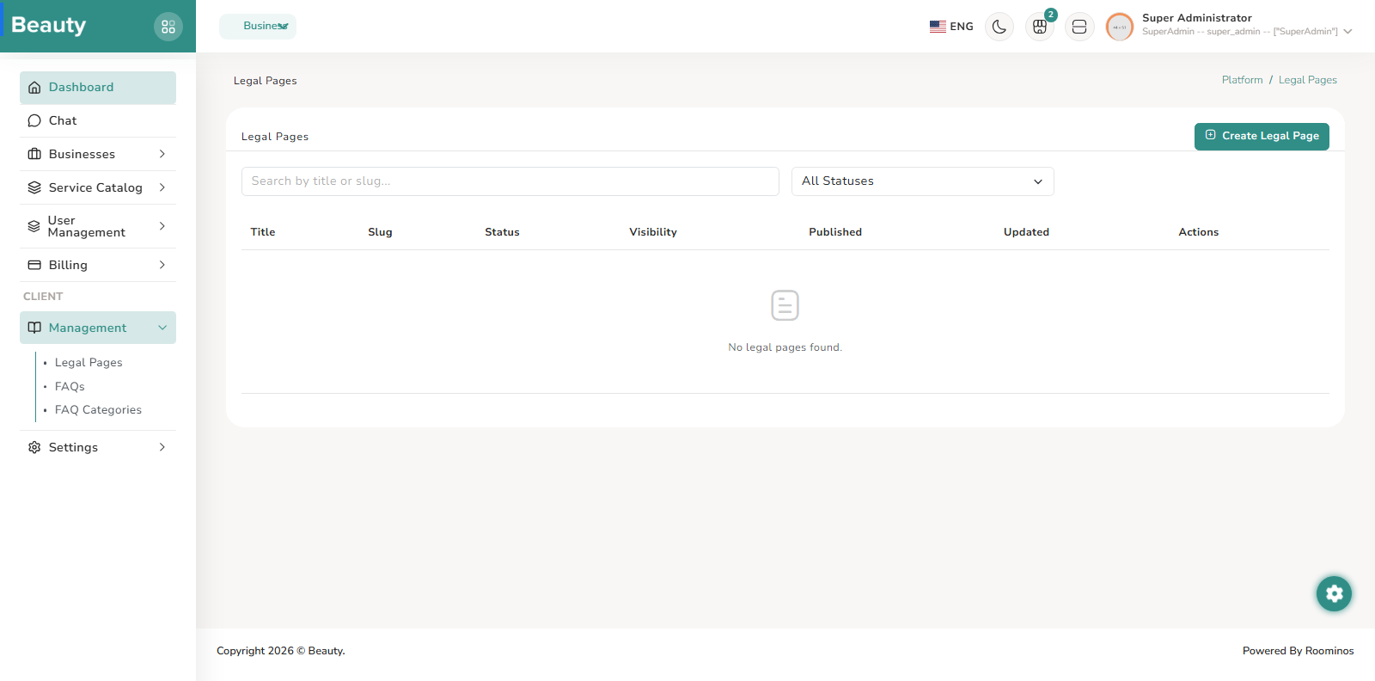Open FAQ Categories in sidebar submenu
Screen dimensions: 1375x681
pos(98,410)
